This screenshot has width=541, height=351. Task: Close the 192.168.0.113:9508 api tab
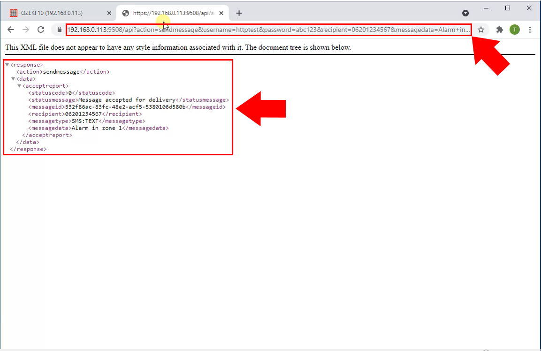pyautogui.click(x=221, y=13)
